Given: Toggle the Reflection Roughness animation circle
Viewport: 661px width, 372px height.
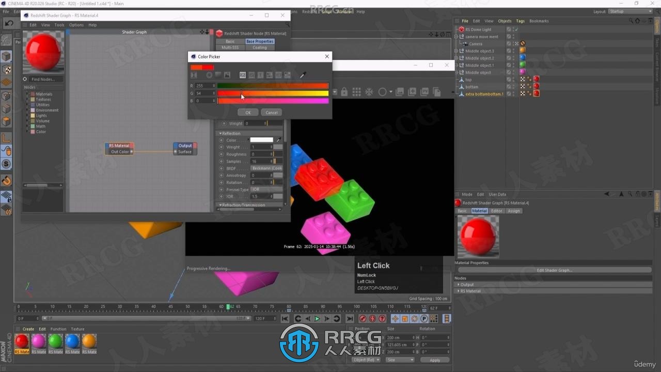Looking at the screenshot, I should (x=222, y=154).
